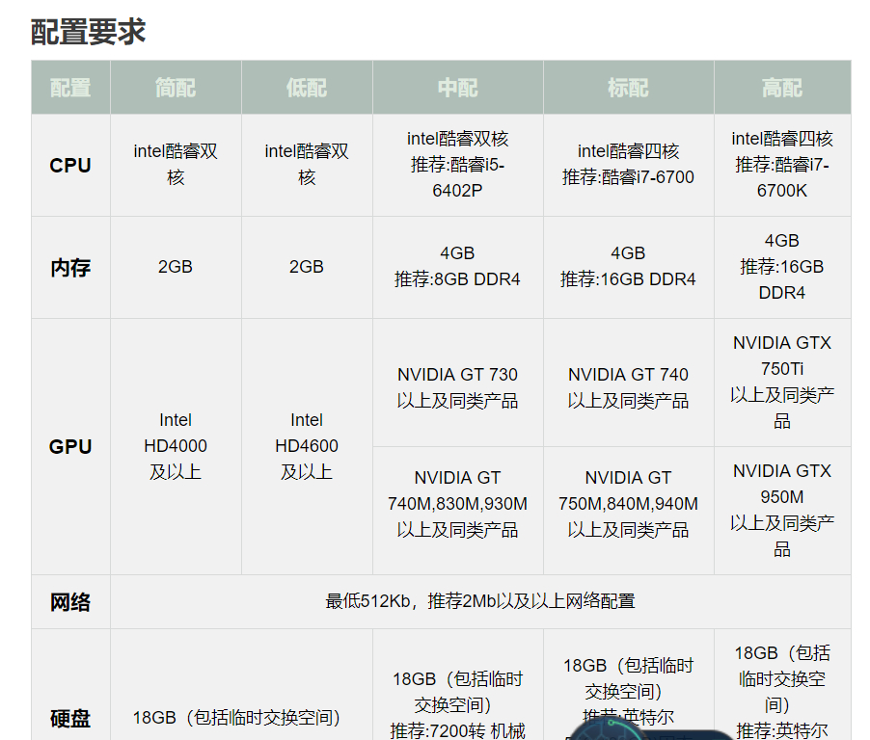Select the 低配 column header
The height and width of the screenshot is (740, 870).
tap(307, 88)
